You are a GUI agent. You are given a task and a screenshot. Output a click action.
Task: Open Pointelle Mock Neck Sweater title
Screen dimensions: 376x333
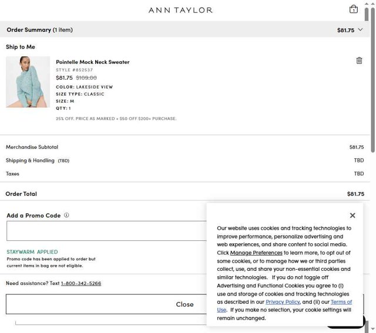[93, 62]
